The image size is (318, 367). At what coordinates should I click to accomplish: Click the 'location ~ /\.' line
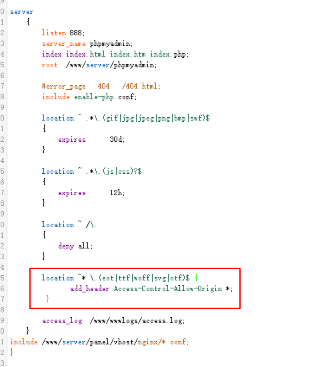point(69,224)
